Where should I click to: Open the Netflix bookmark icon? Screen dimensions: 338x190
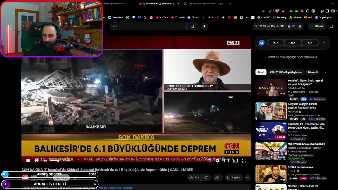[x=217, y=17]
